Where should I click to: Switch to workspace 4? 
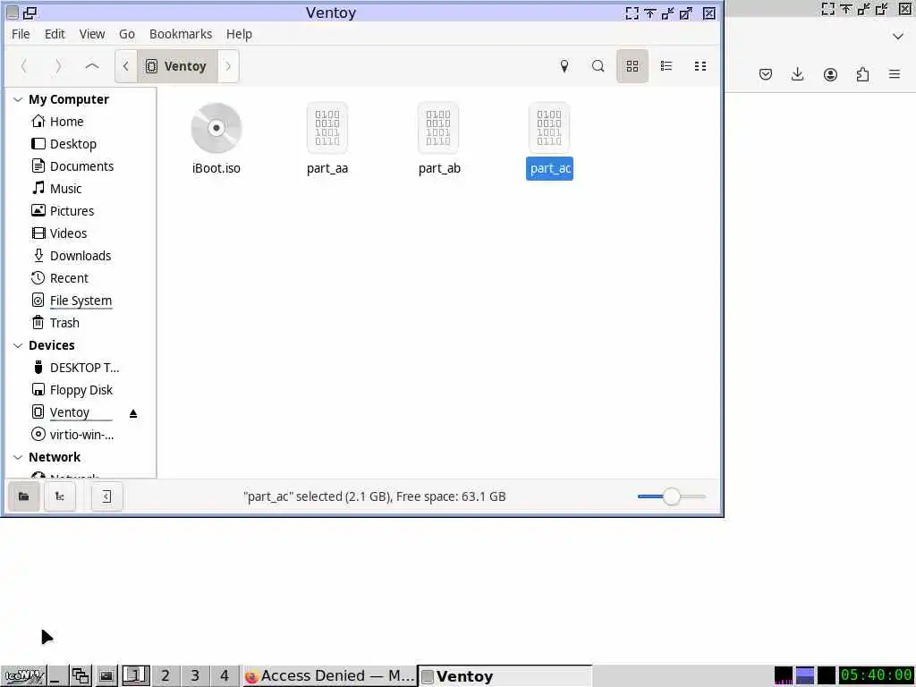point(225,676)
